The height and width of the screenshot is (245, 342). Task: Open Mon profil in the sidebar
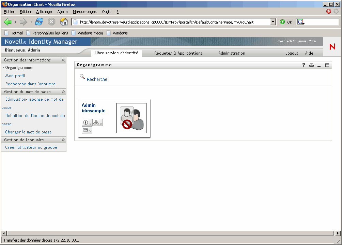[15, 76]
